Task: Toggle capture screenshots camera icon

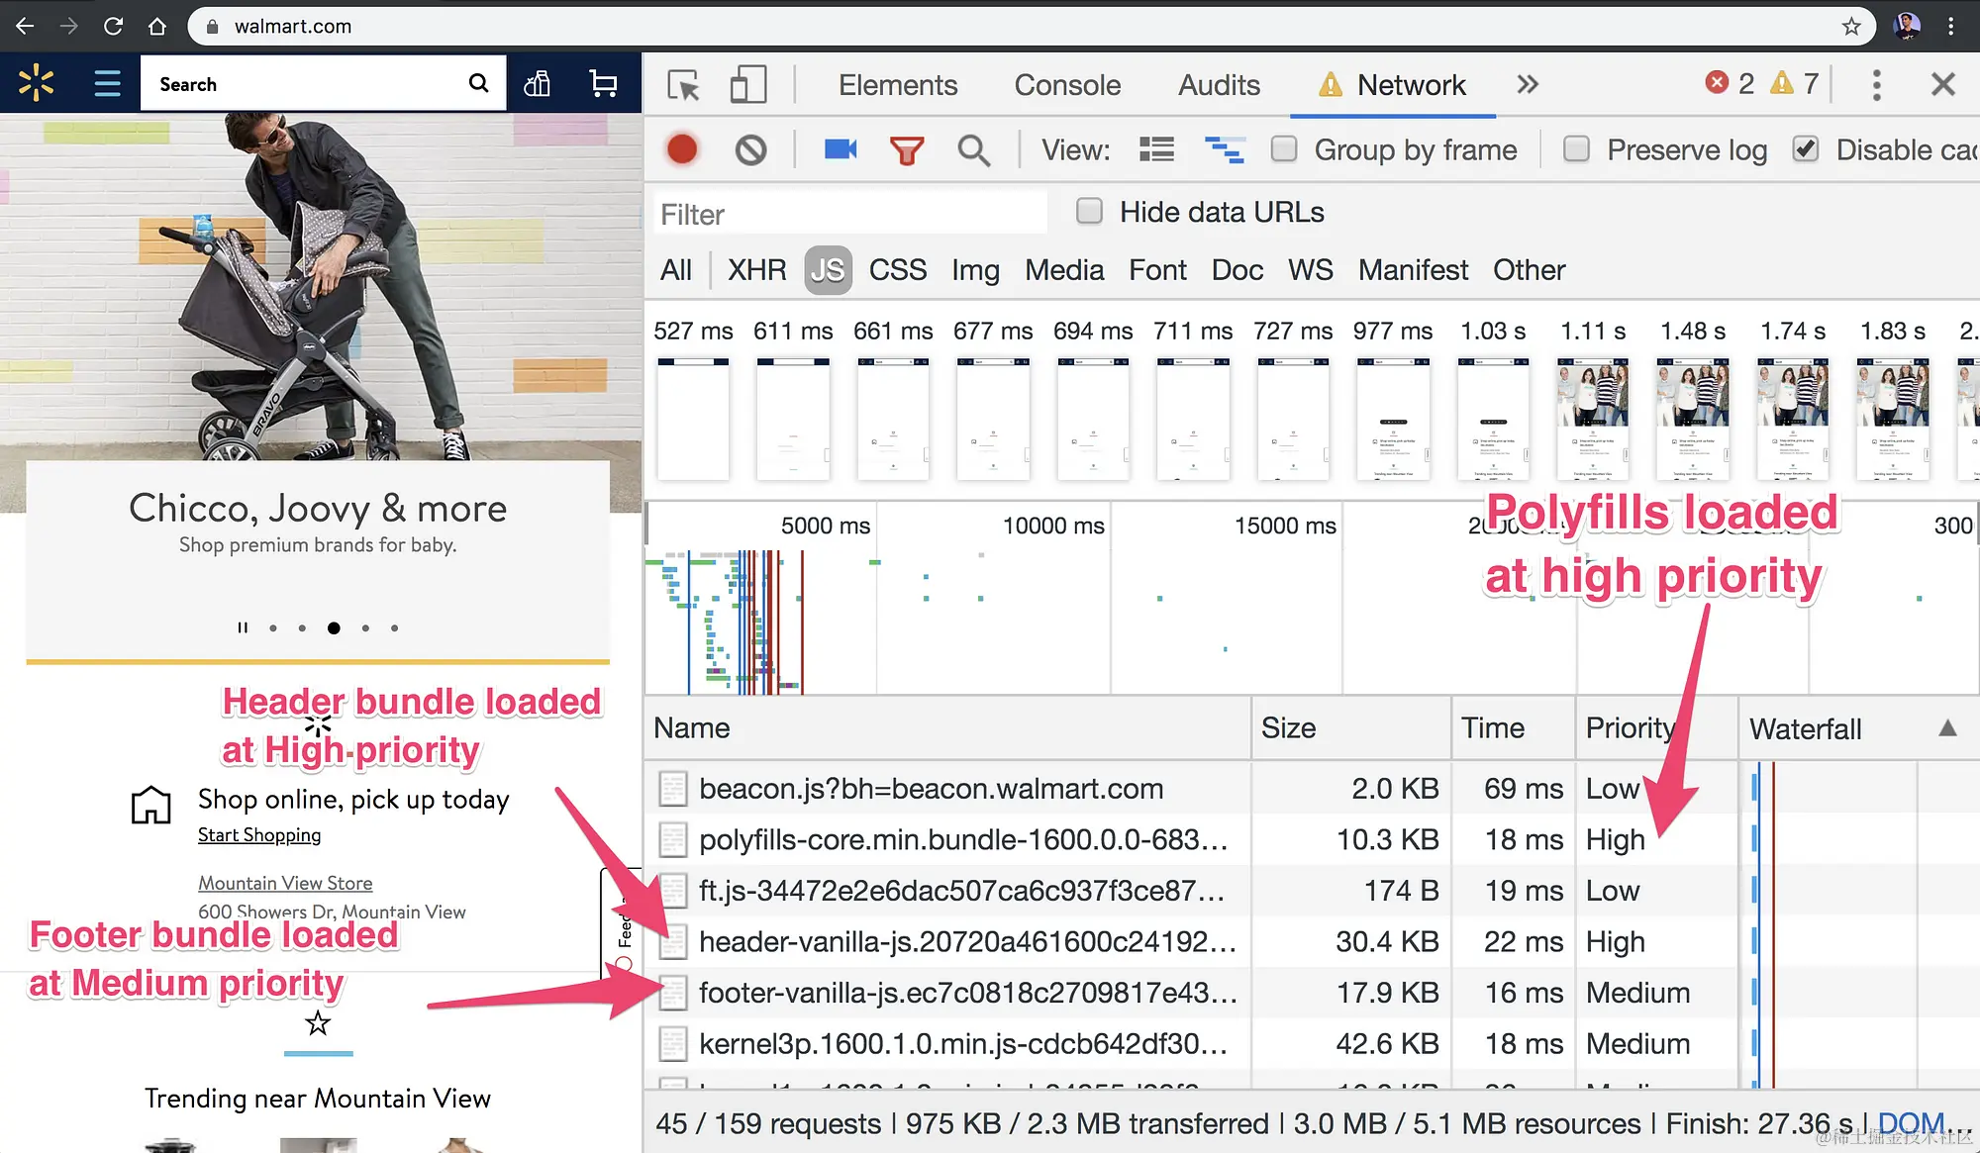Action: coord(841,149)
